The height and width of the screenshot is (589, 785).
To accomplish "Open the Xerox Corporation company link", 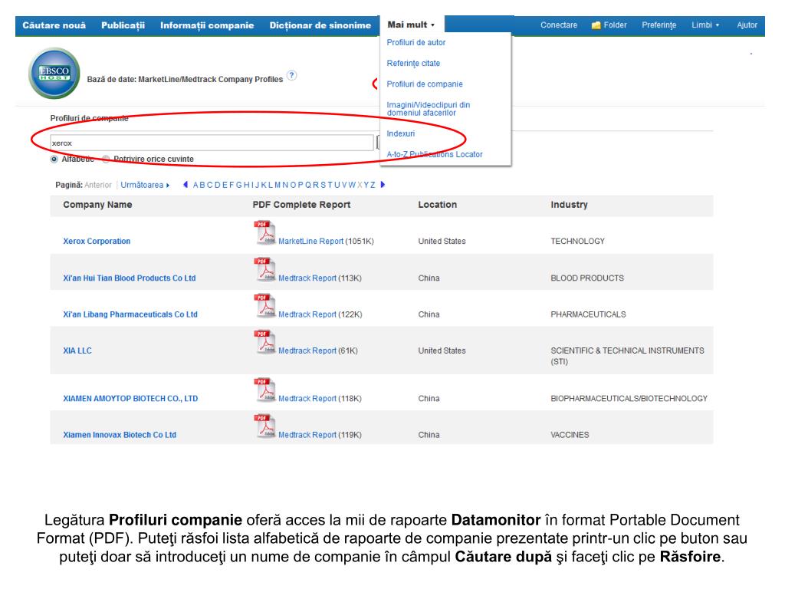I will tap(97, 241).
